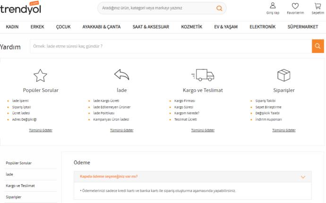Click the Yardım page title

(x=10, y=47)
